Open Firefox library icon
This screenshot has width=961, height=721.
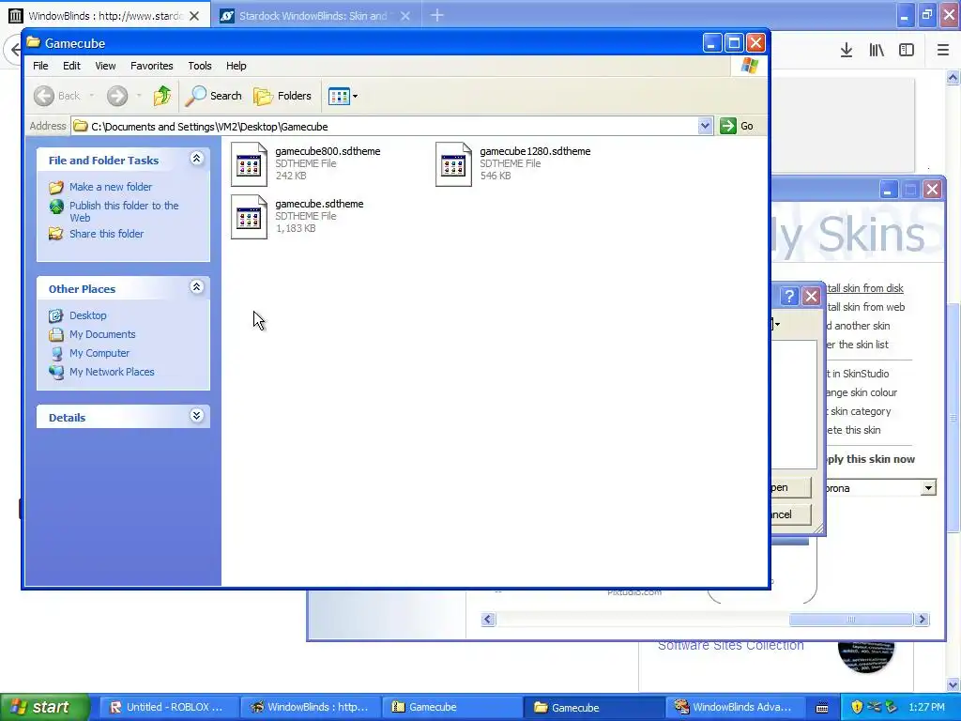(x=877, y=51)
